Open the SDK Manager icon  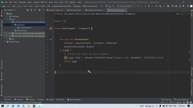pos(183,6)
